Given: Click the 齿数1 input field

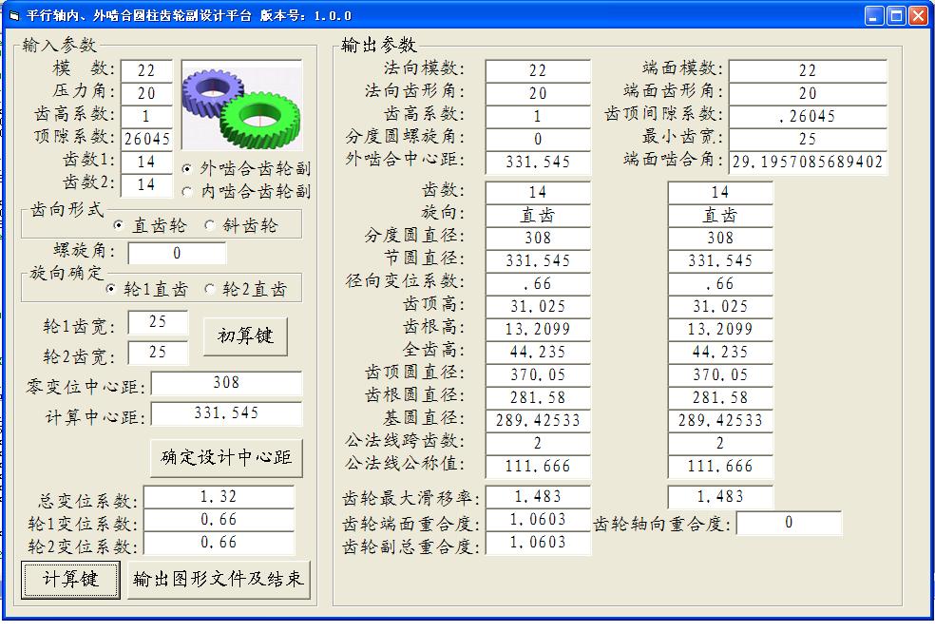Looking at the screenshot, I should coord(146,163).
